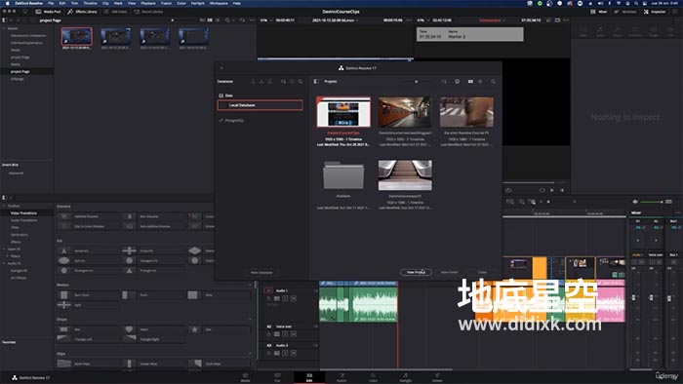Switch to the Fairlight page tab
Screen dimensions: 683x384
(405, 377)
